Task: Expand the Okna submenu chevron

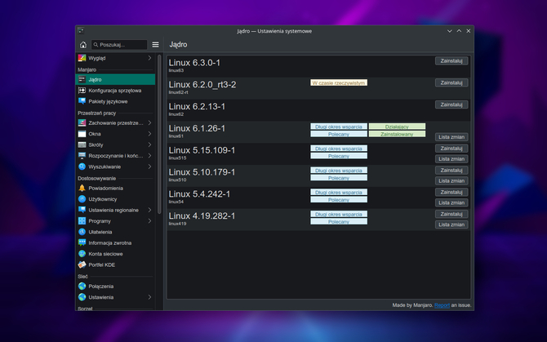Action: (x=149, y=134)
